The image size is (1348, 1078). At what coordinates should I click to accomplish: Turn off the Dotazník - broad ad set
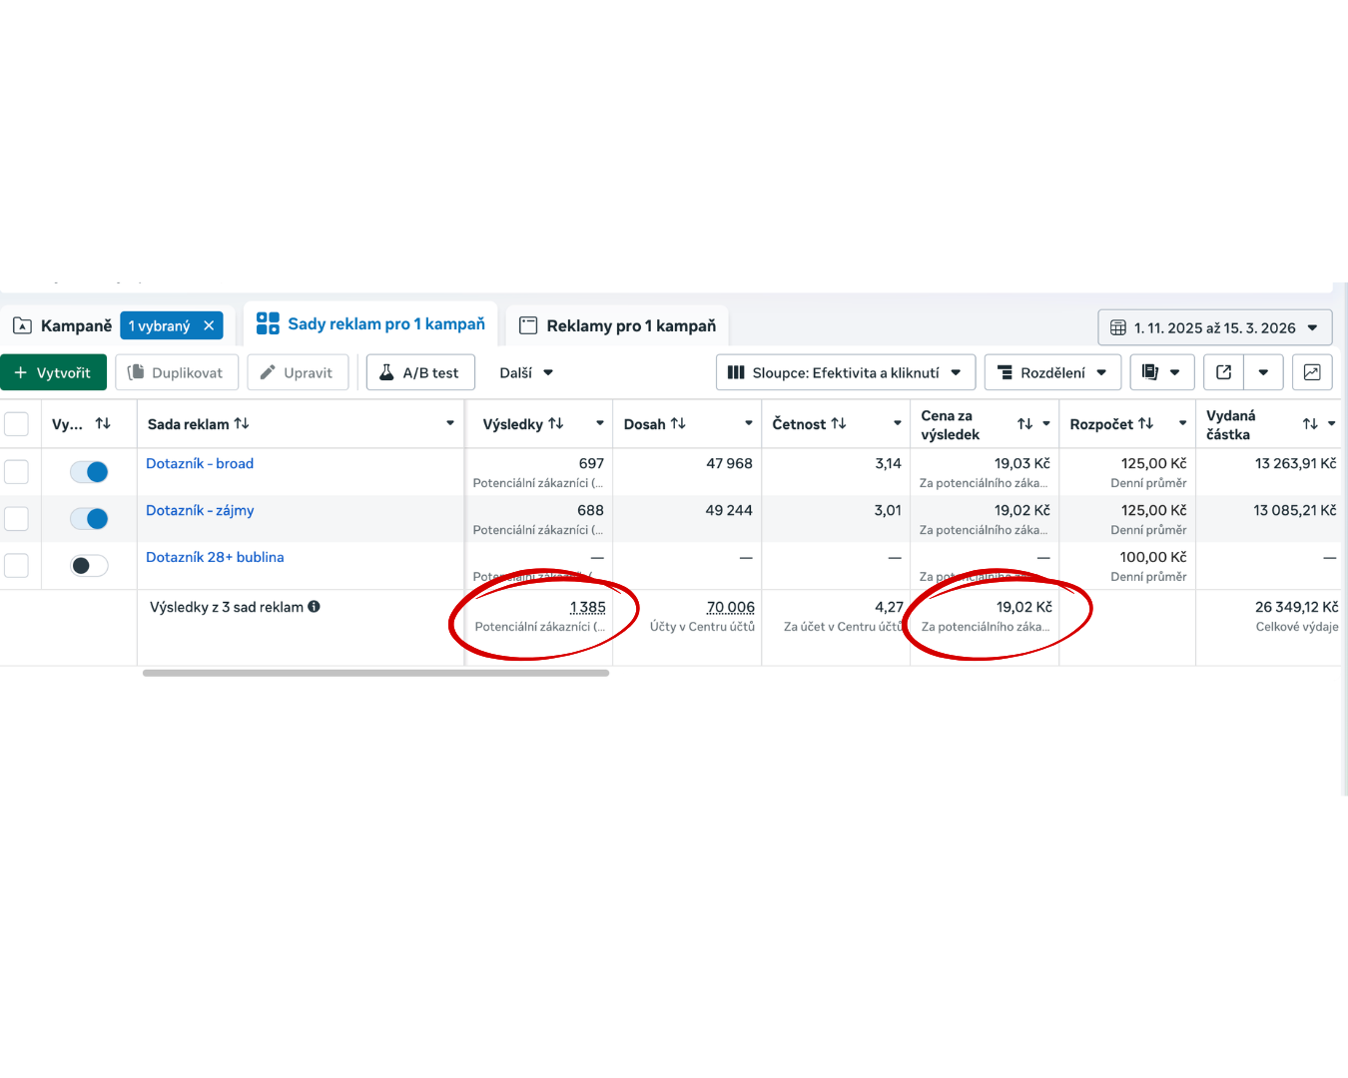coord(89,472)
